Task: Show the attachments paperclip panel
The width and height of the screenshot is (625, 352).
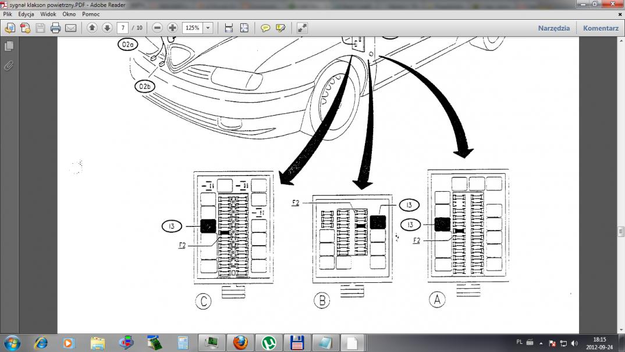Action: coord(9,65)
